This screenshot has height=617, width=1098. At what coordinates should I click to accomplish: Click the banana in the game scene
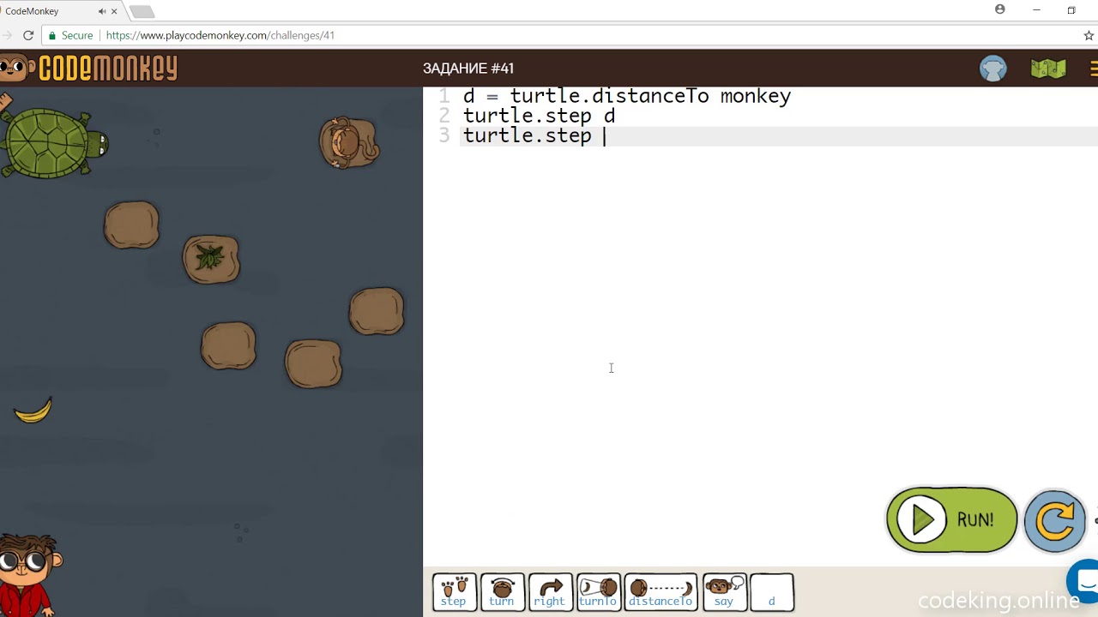click(x=33, y=410)
